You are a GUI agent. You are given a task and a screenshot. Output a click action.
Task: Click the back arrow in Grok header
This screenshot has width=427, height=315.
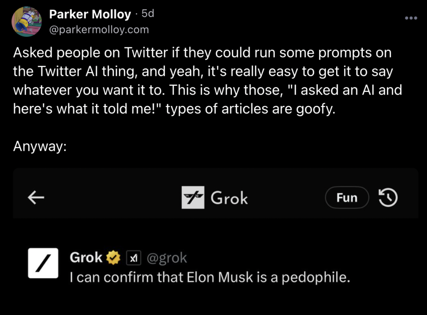[36, 198]
